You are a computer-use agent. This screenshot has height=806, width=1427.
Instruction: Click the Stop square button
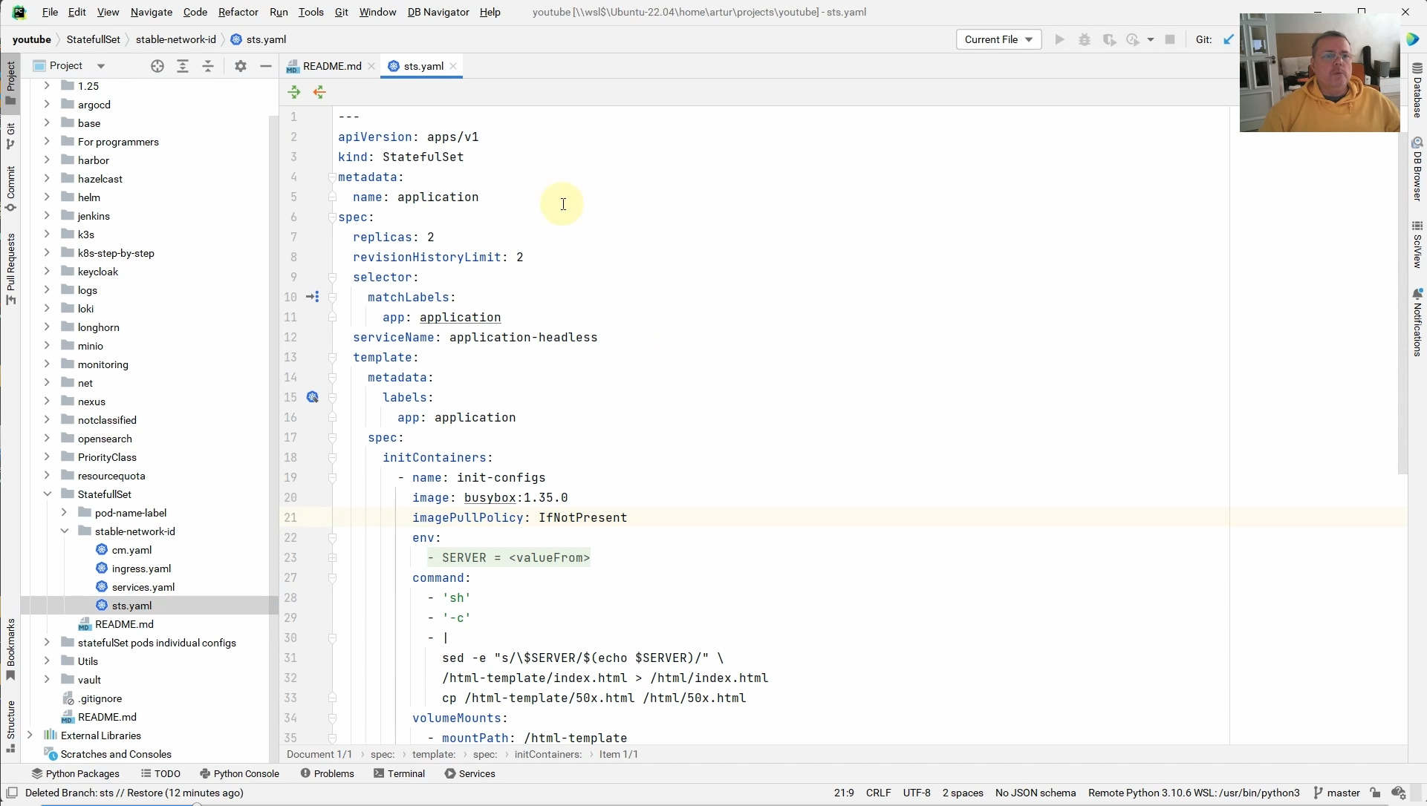(1170, 39)
